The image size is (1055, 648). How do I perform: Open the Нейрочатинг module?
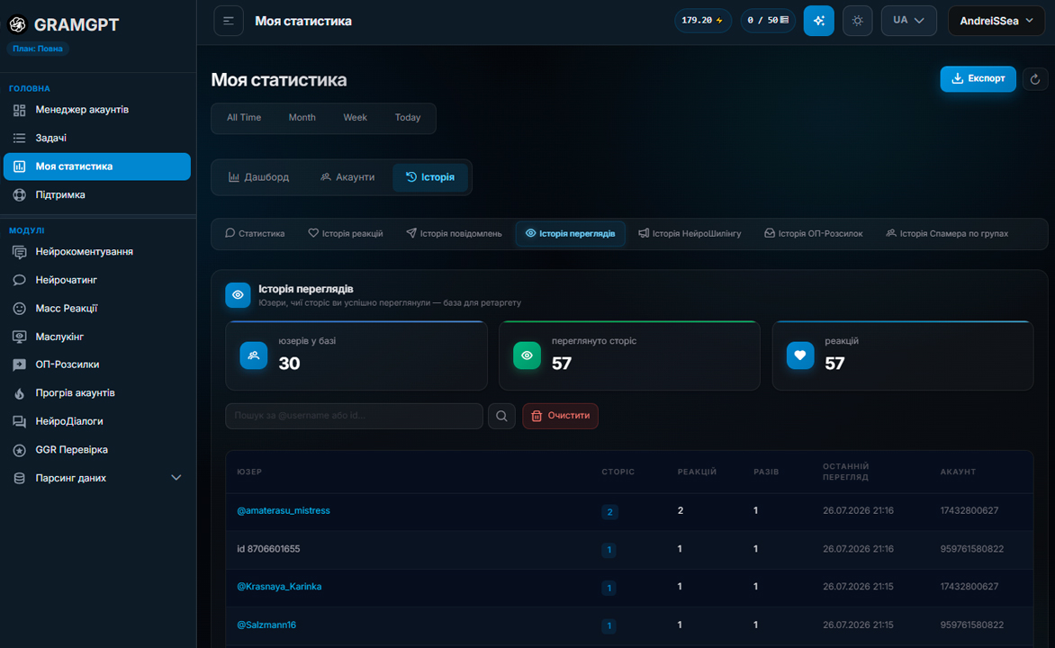(x=97, y=280)
